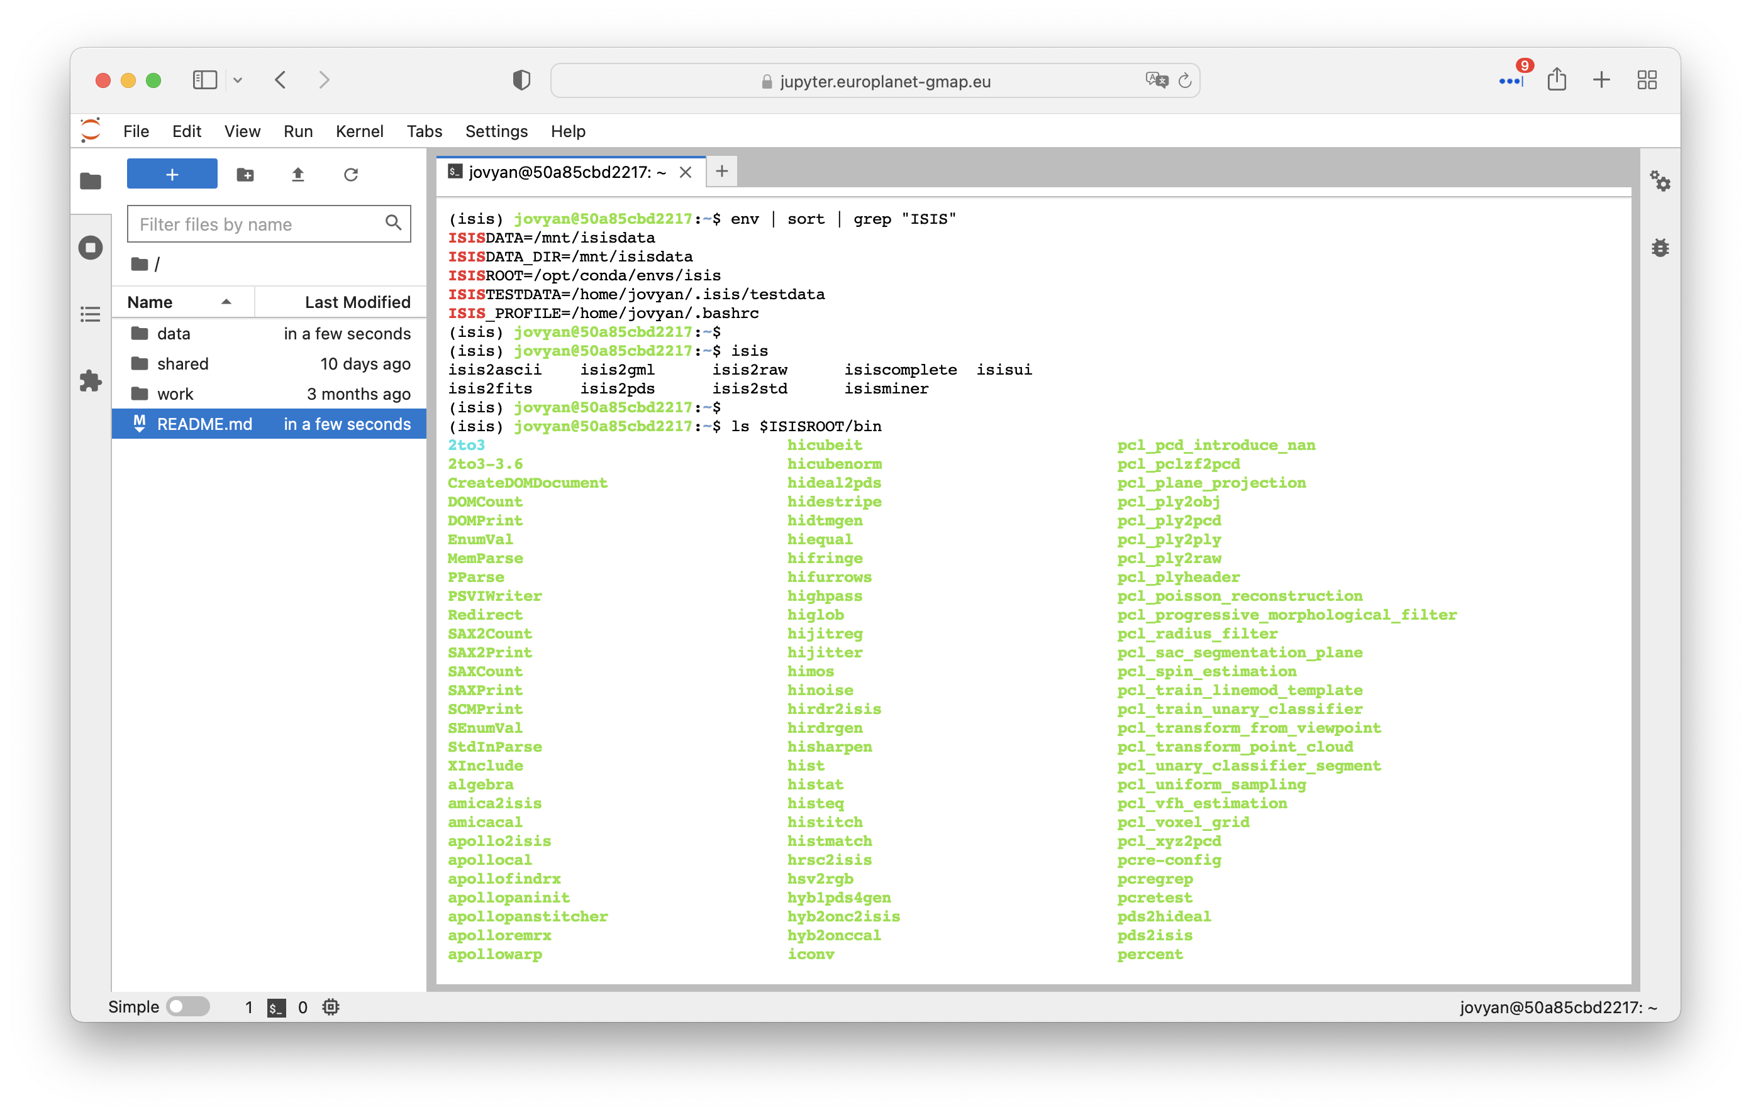
Task: Open a new Safari tab with plus
Action: pyautogui.click(x=1601, y=79)
